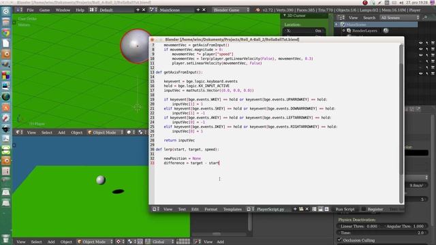The width and height of the screenshot is (436, 245).
Task: Open the scene browser icon beside MainScene
Action: (x=153, y=10)
